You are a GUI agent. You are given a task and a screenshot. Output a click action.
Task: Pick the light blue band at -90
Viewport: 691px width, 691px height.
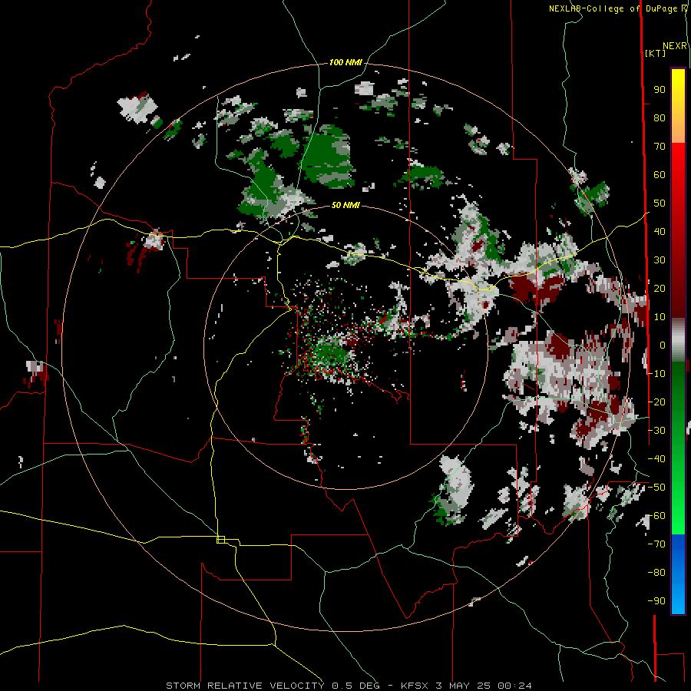[x=678, y=601]
